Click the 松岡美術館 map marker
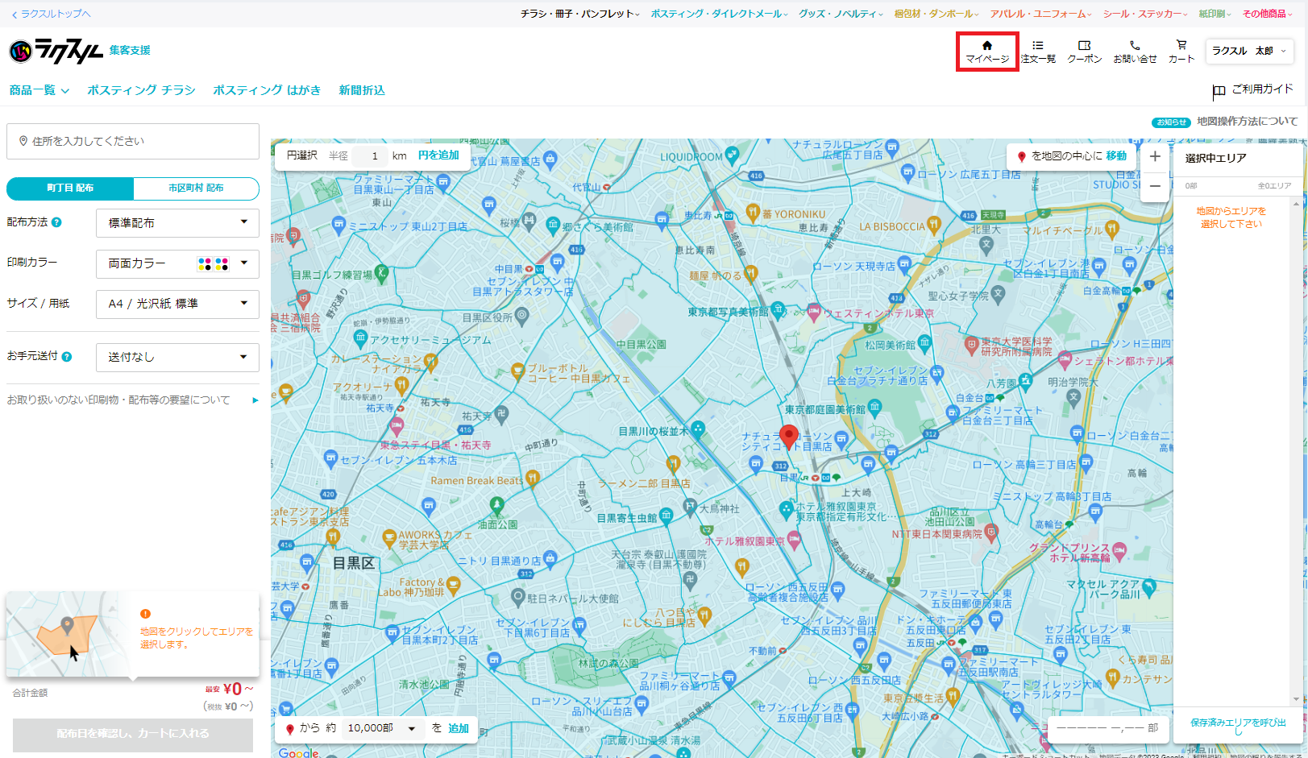 coord(924,343)
